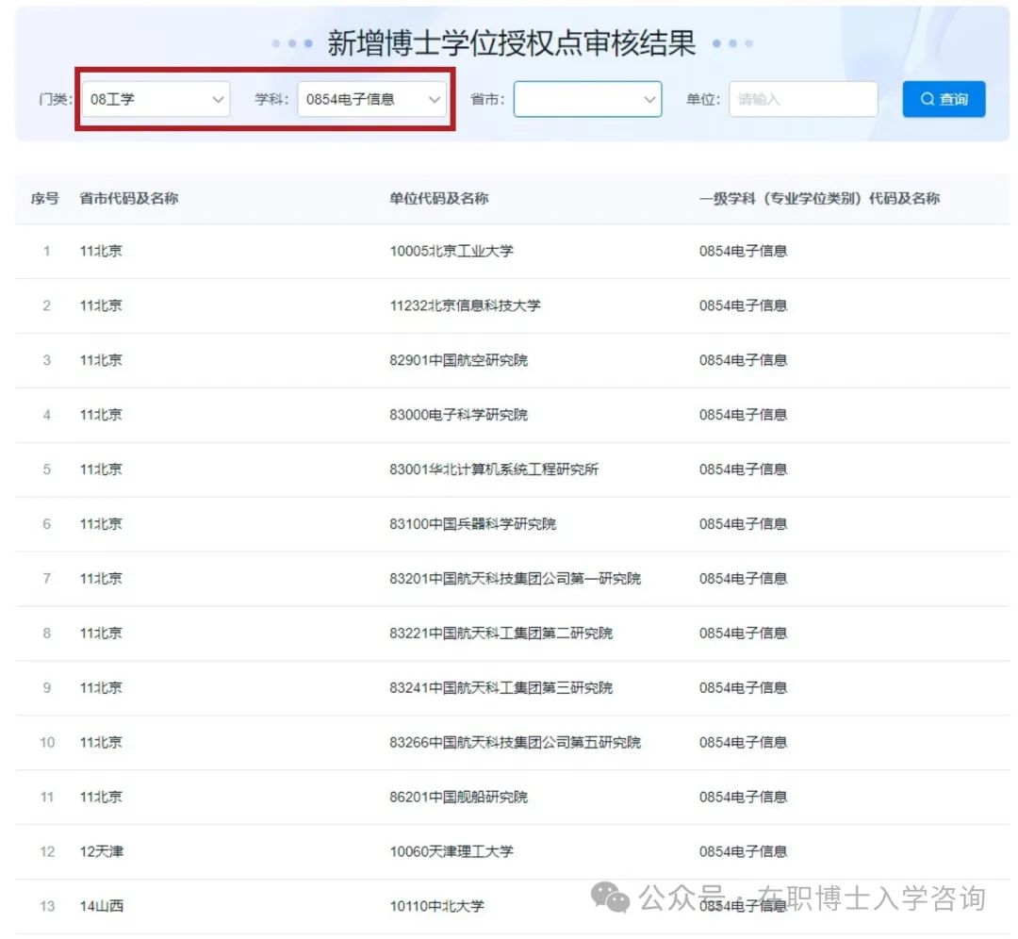
Task: Select 83201中国航天科技集团公司第一研究院 row
Action: tap(515, 579)
